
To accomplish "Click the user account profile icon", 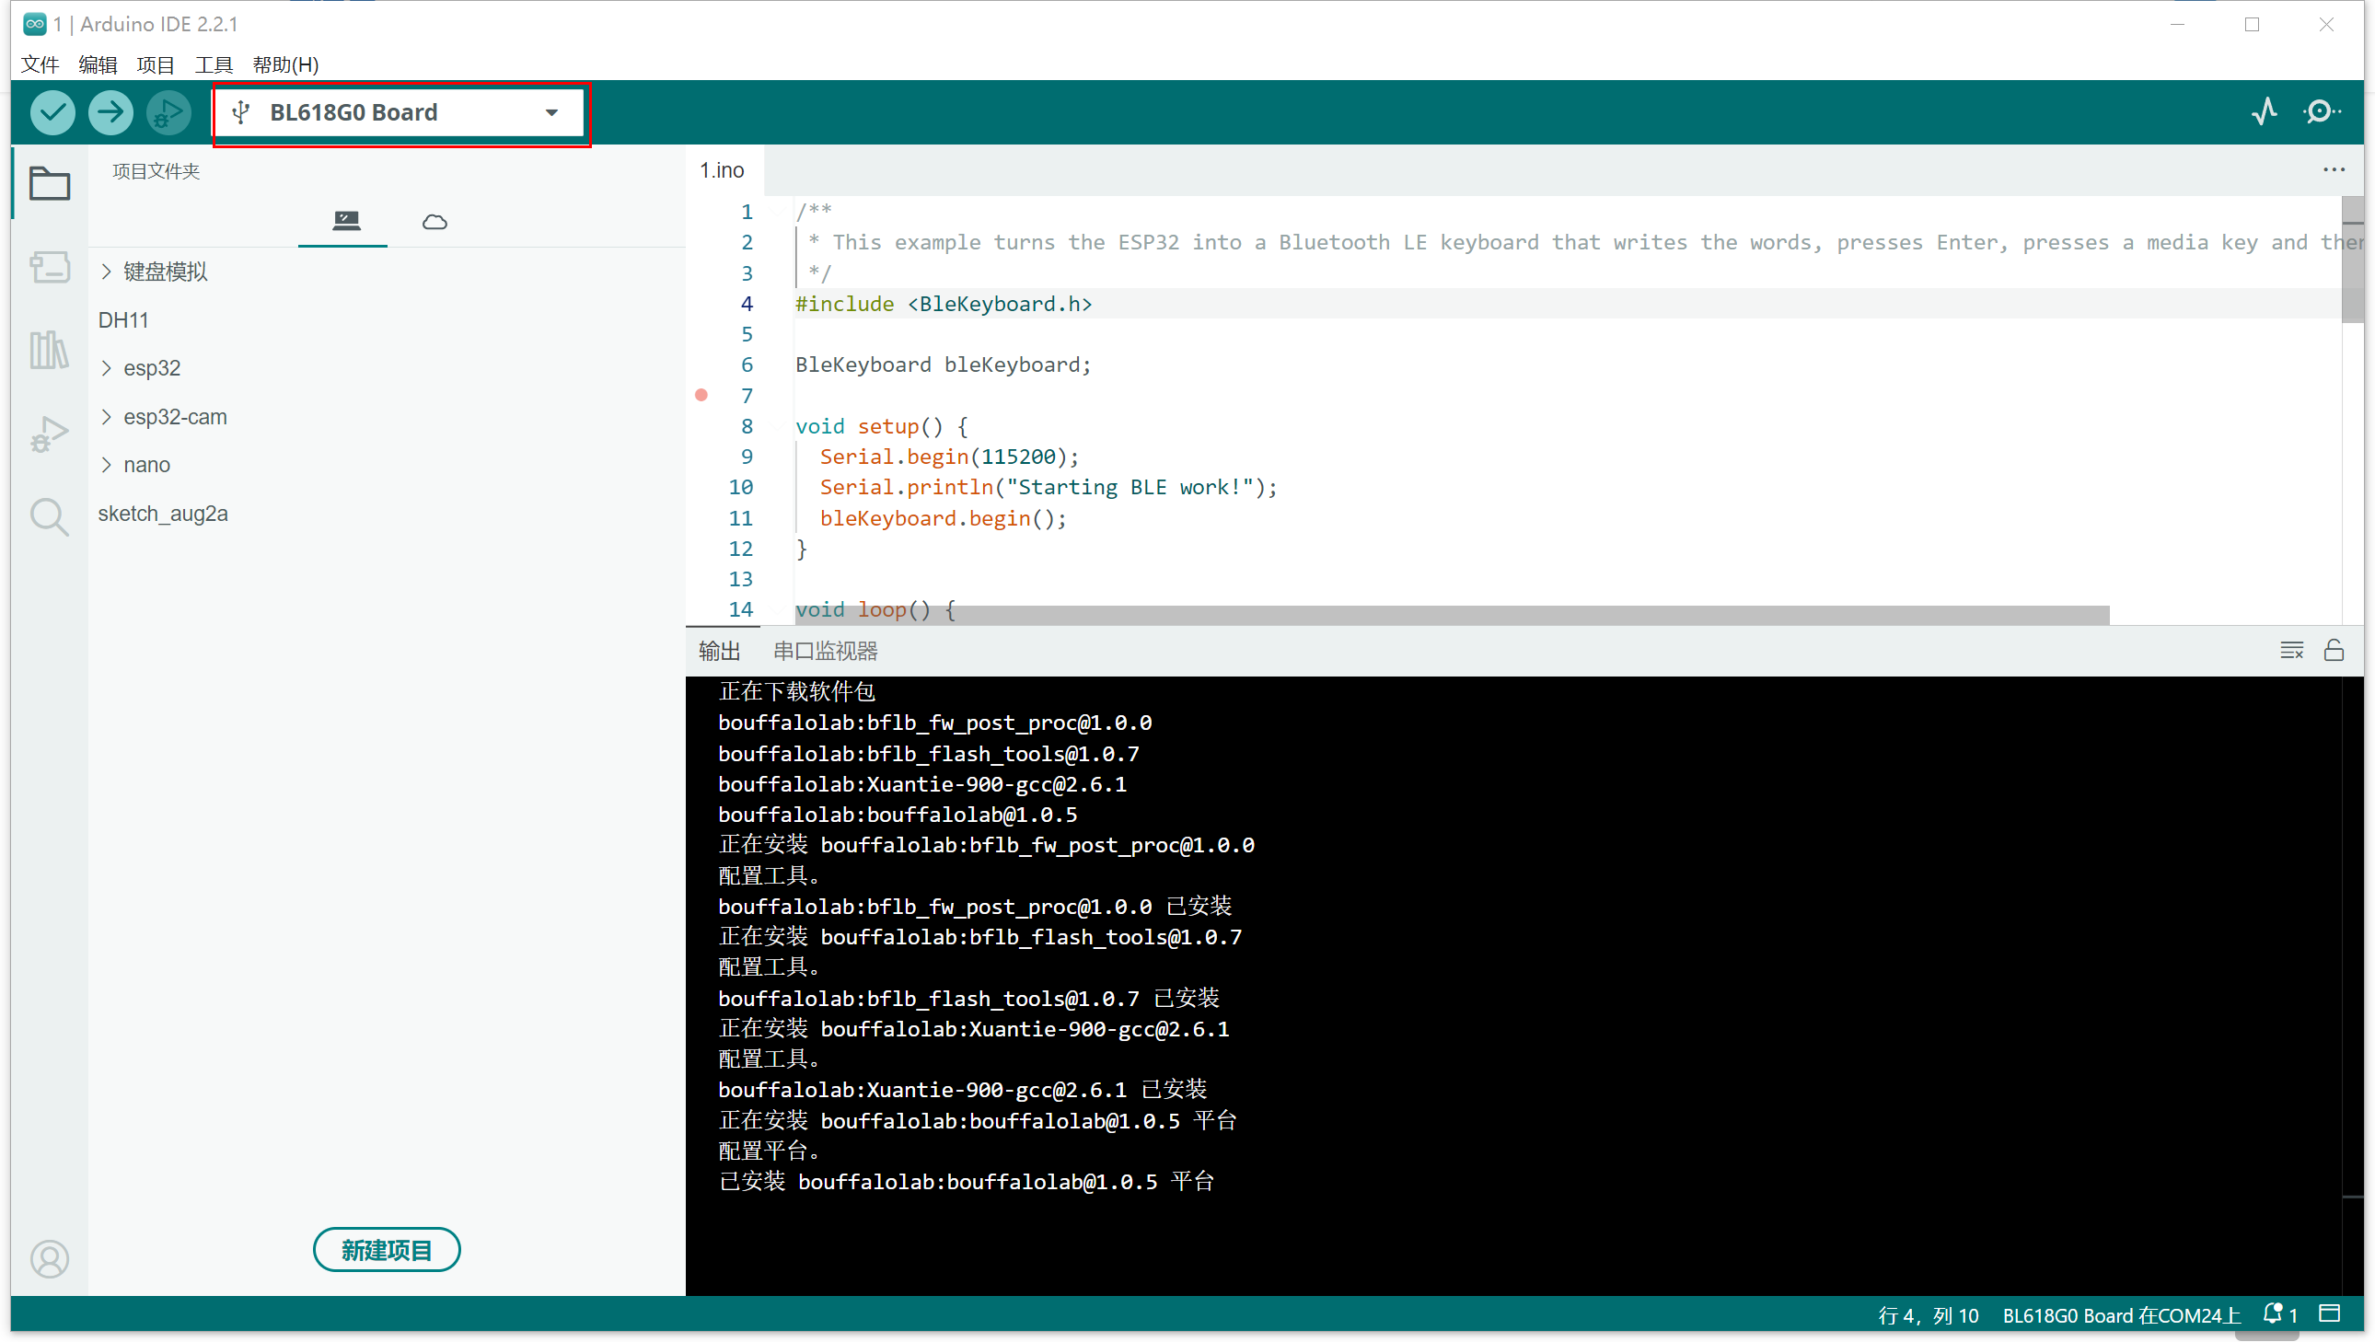I will tap(49, 1259).
